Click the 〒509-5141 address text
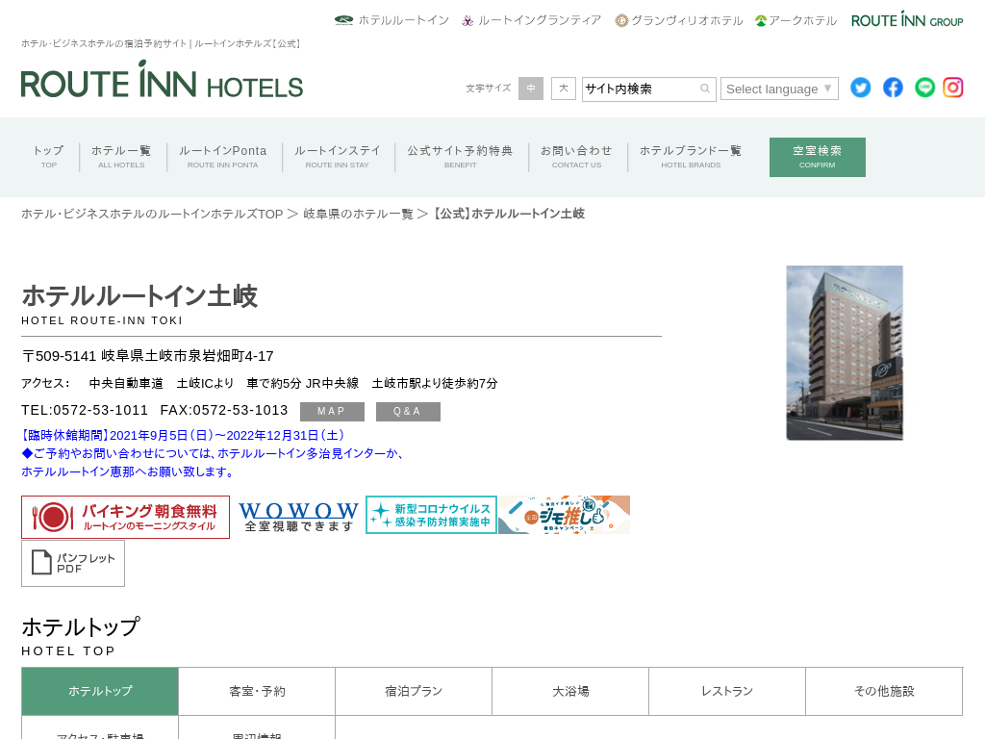 tap(147, 356)
